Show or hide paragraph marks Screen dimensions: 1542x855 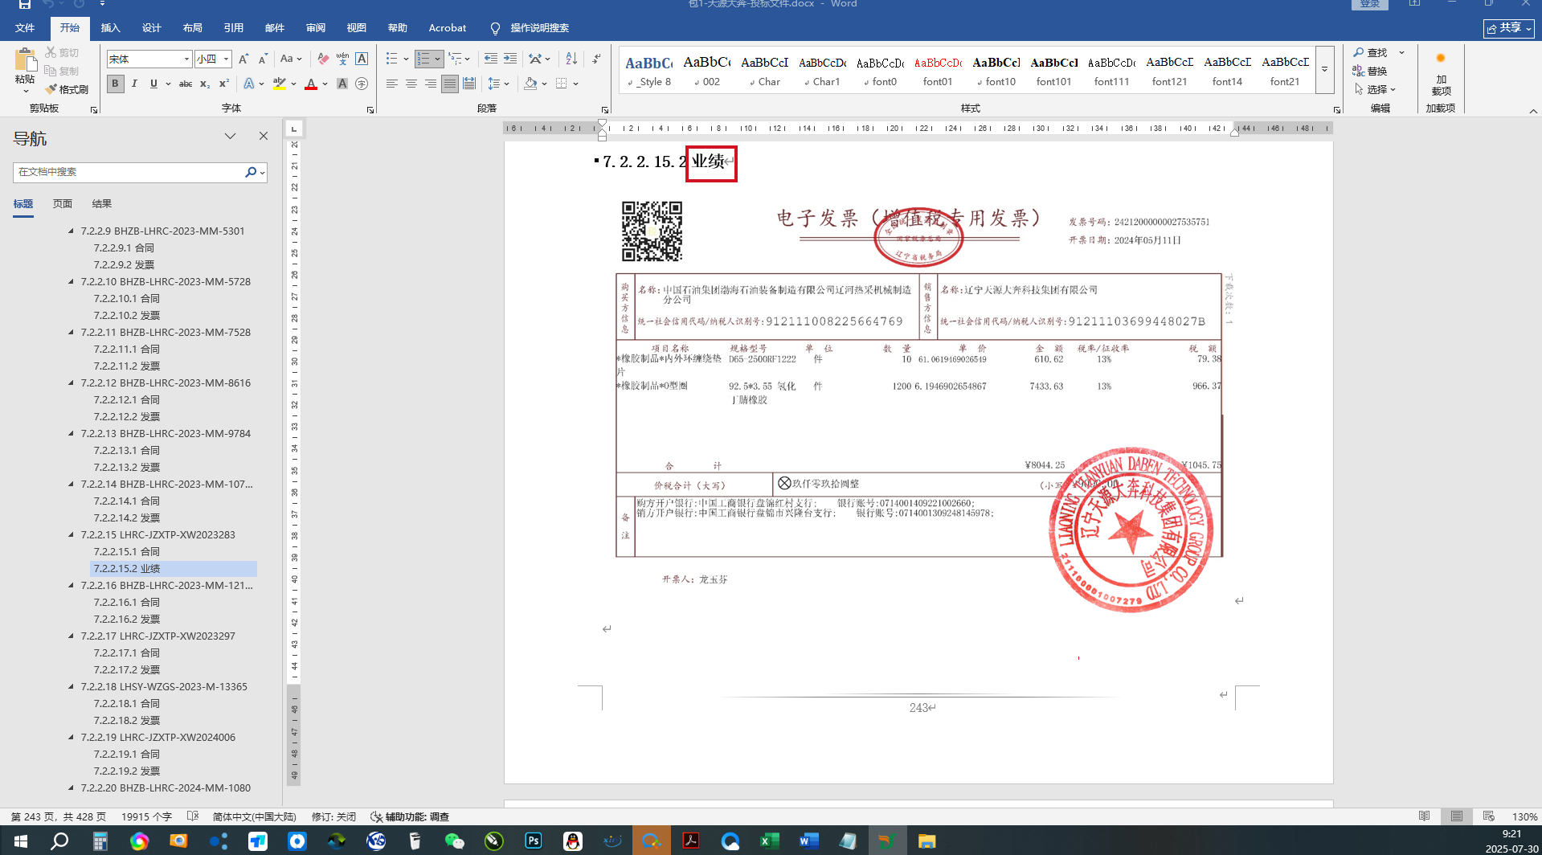pos(596,59)
